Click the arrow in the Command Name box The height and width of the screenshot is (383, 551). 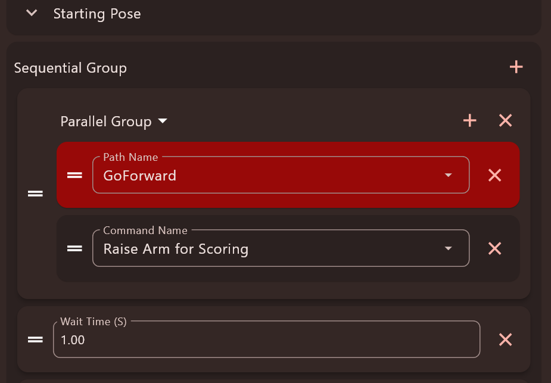(x=448, y=248)
